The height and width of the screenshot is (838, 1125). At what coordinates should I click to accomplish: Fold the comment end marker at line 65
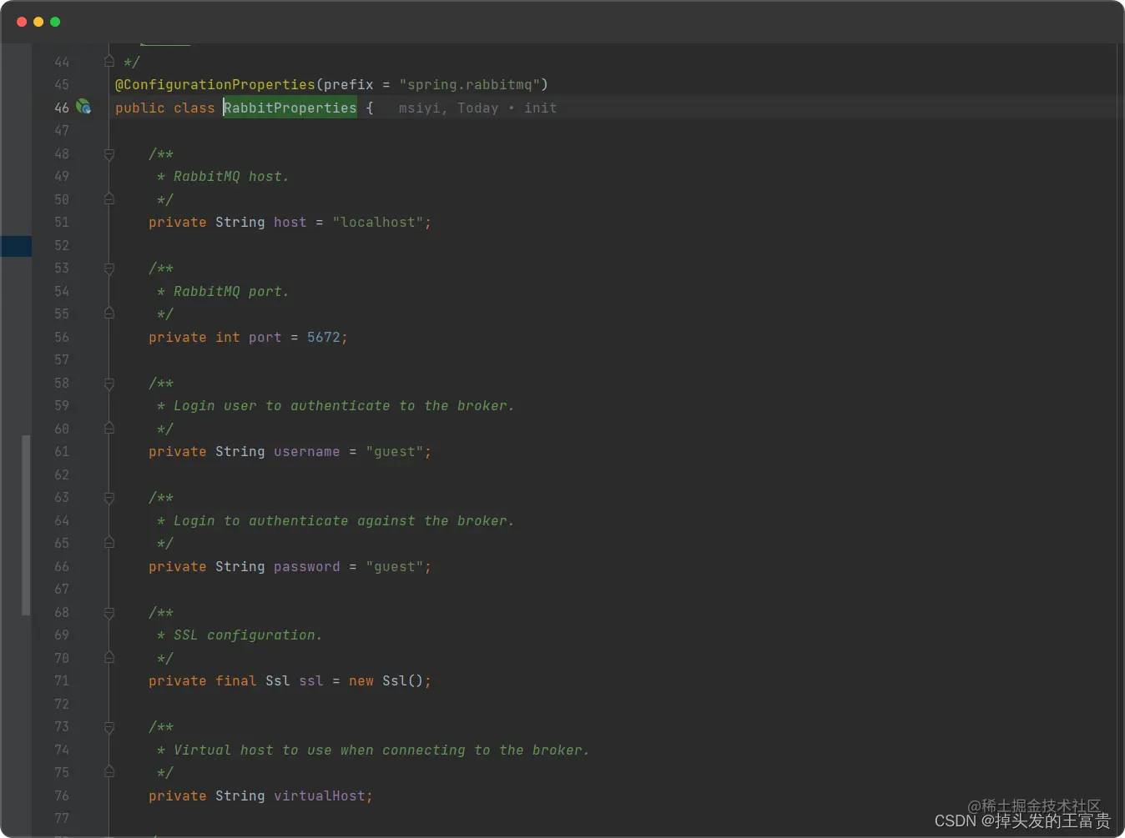(x=109, y=542)
